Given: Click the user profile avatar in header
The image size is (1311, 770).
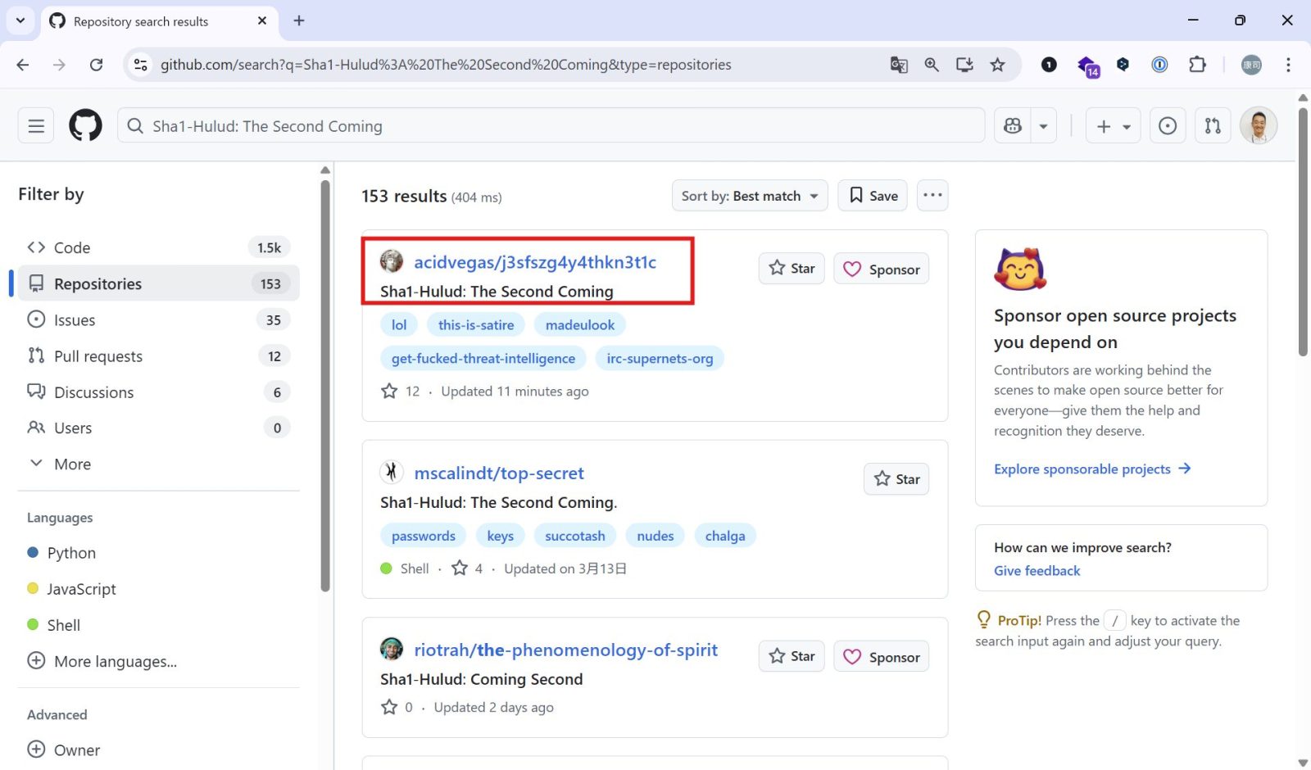Looking at the screenshot, I should coord(1258,126).
